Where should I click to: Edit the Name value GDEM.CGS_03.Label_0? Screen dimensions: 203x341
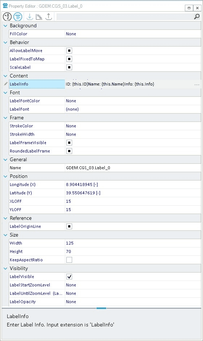(88, 168)
